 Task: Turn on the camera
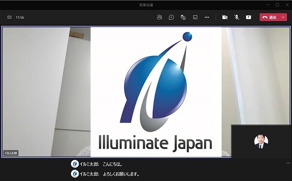click(225, 17)
